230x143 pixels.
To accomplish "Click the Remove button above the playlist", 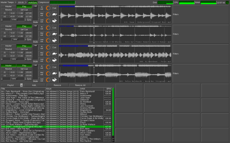I will point(57,85).
